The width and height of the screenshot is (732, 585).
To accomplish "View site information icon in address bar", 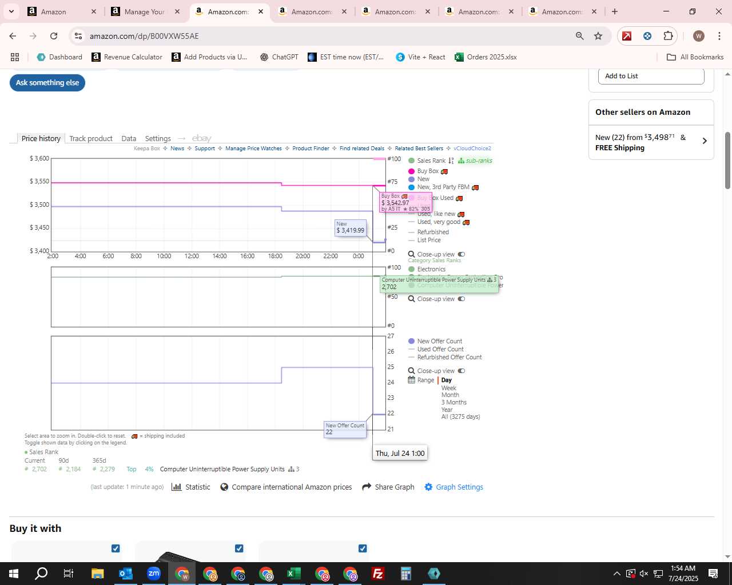I will [x=79, y=36].
